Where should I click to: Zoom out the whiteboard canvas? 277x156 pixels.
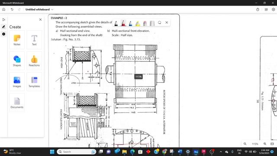pos(245,144)
